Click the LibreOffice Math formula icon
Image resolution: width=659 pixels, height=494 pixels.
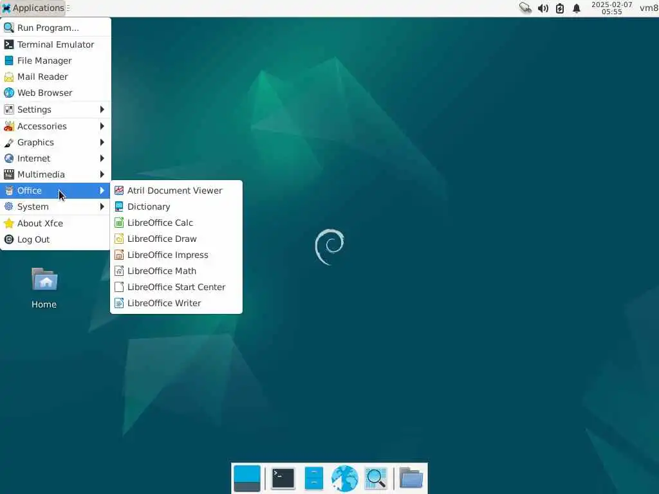click(x=119, y=271)
